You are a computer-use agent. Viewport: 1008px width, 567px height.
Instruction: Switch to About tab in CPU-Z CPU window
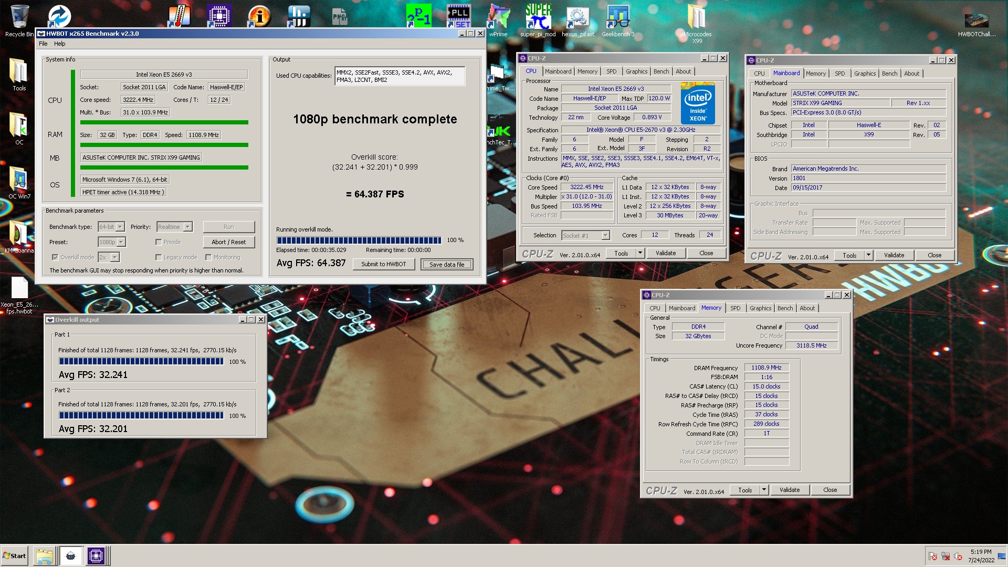click(683, 71)
